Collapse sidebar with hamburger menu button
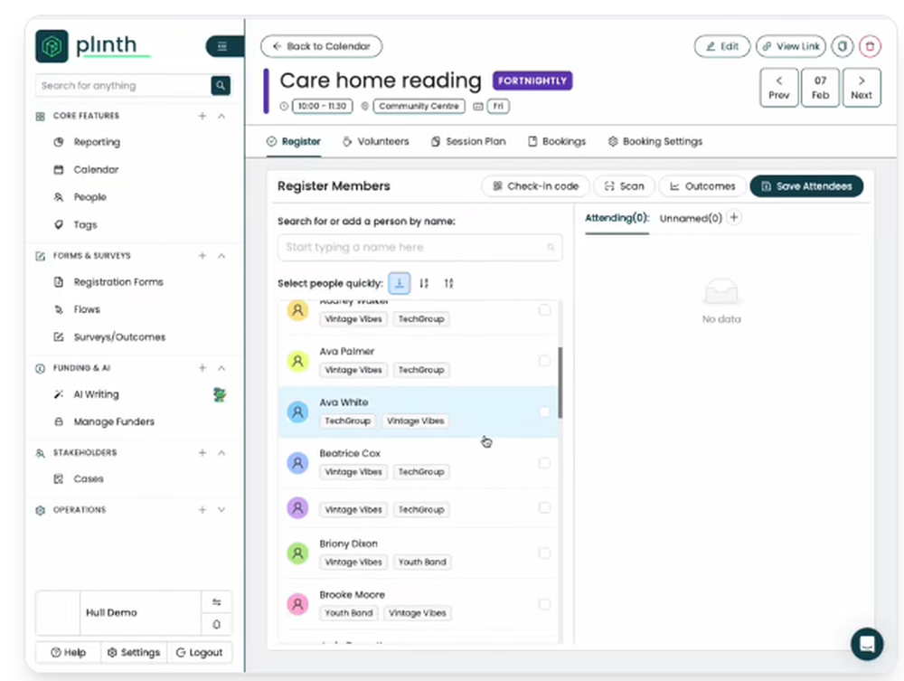The image size is (904, 681). click(223, 46)
